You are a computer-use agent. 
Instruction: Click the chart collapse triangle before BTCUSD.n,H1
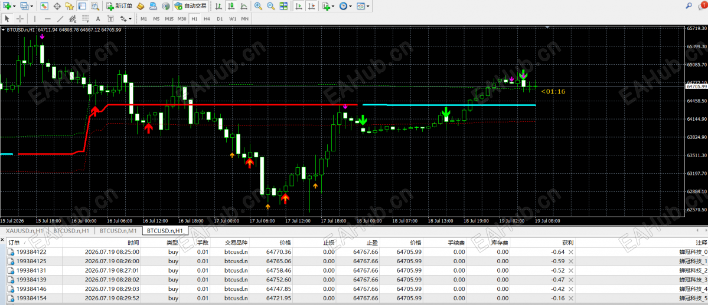(4, 29)
